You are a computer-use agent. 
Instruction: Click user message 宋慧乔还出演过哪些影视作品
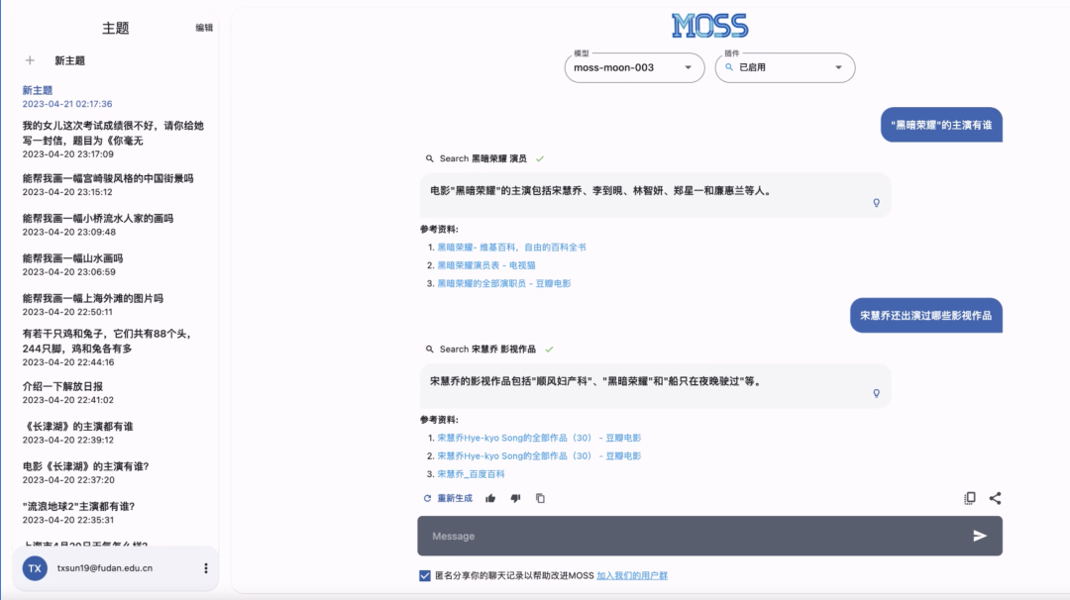click(926, 316)
